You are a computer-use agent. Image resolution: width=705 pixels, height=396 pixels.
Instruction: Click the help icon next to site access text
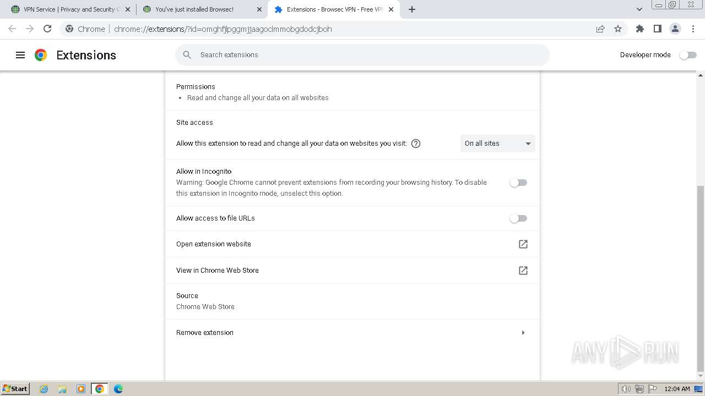(x=416, y=144)
